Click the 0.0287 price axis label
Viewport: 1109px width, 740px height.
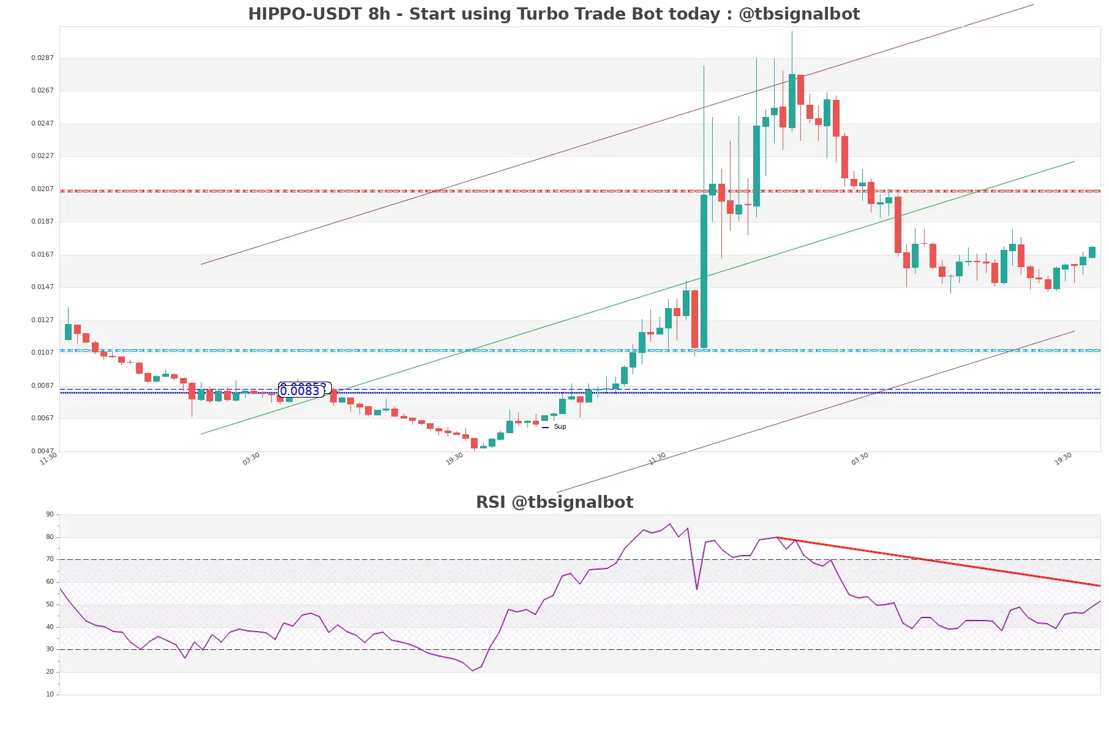pos(42,58)
